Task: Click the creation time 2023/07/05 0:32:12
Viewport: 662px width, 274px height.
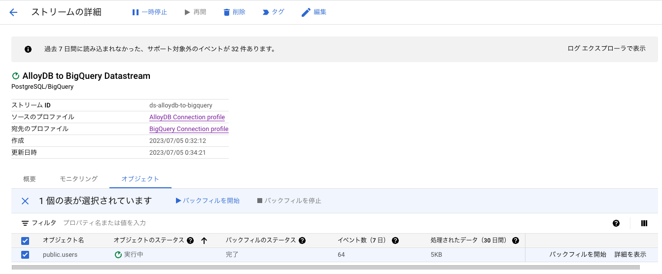Action: (x=177, y=141)
